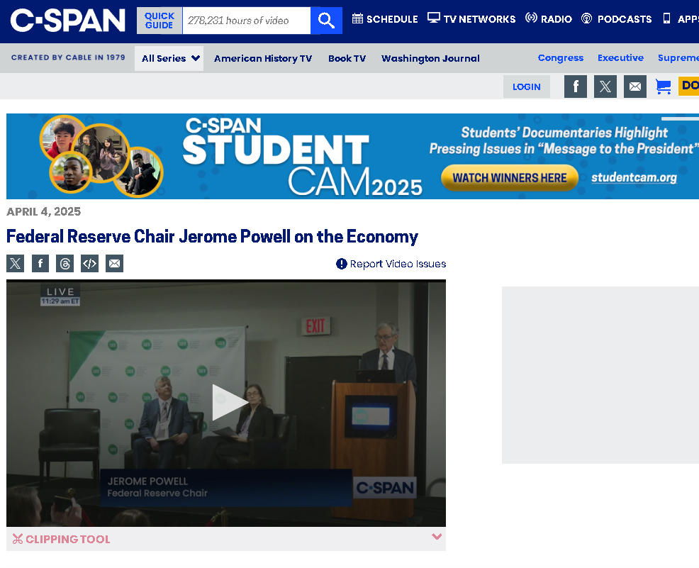Open C-SPAN Facebook page from header bar
This screenshot has width=699, height=568.
576,87
